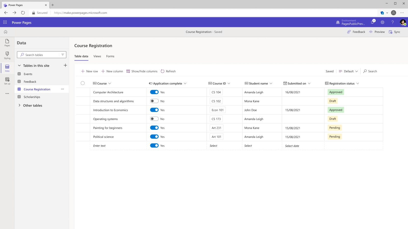This screenshot has height=229, width=408.
Task: Expand Other tables in the Data panel
Action: point(33,105)
